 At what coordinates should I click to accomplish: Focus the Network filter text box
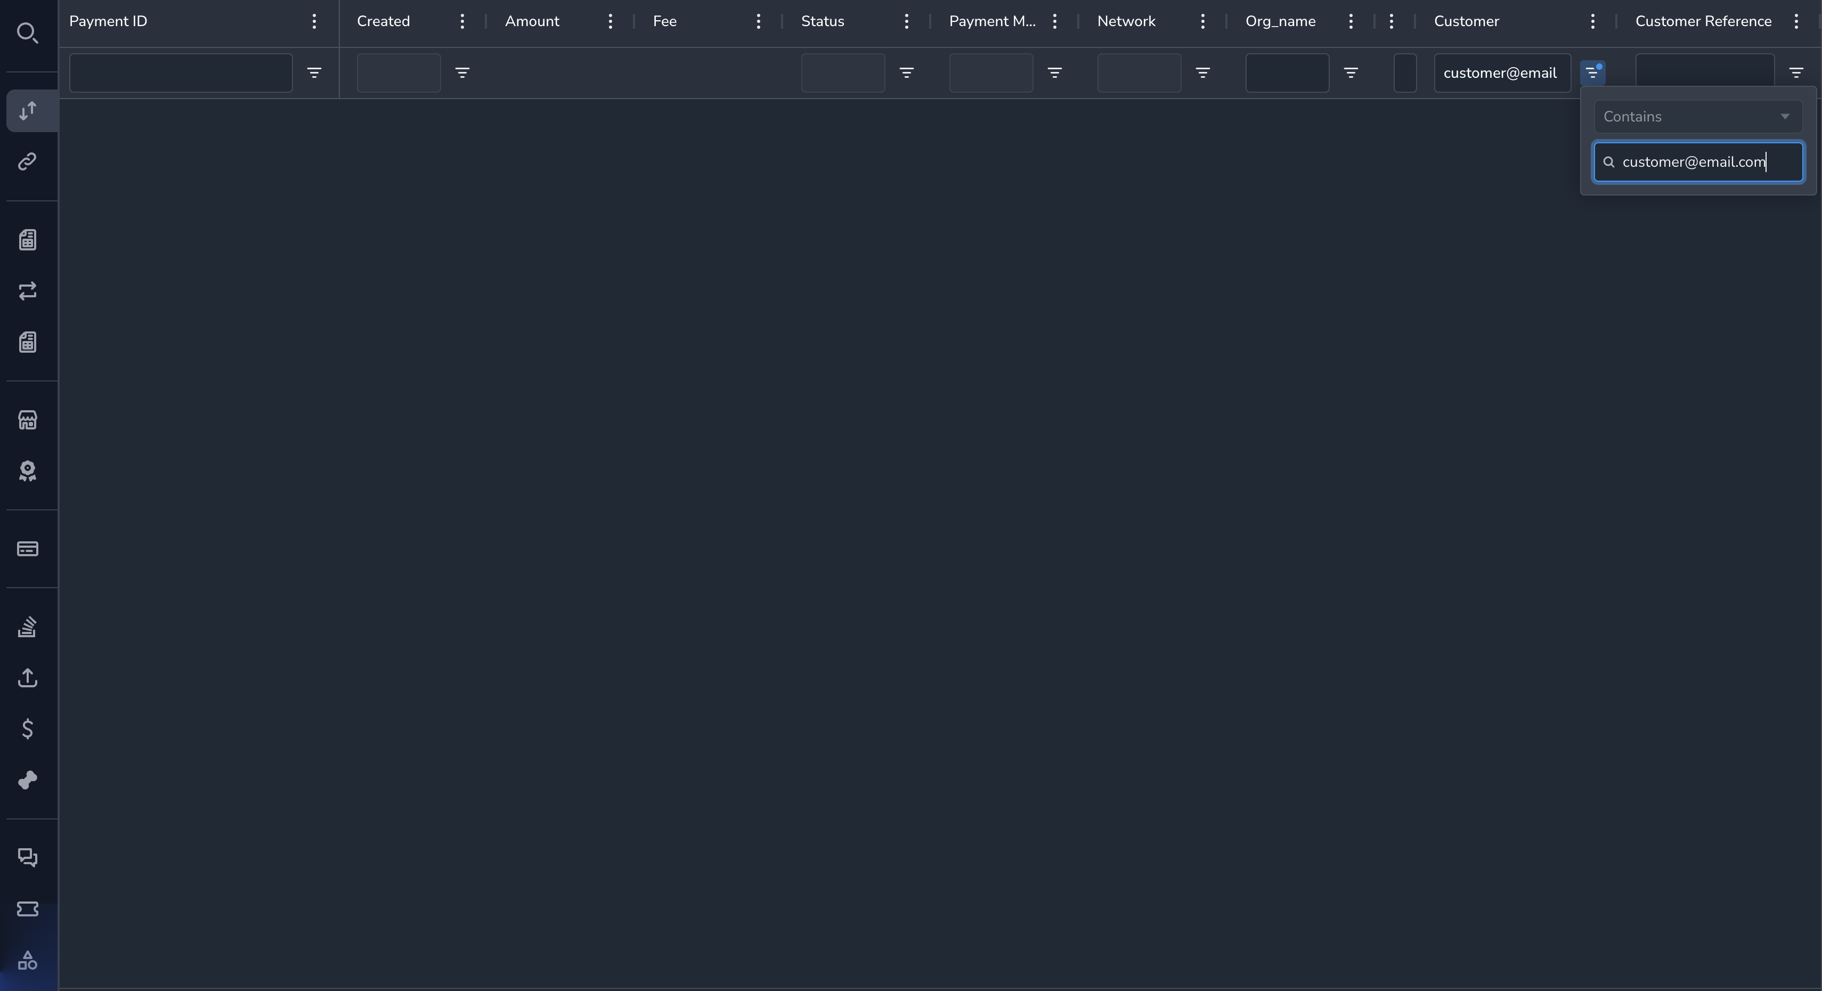pyautogui.click(x=1140, y=73)
